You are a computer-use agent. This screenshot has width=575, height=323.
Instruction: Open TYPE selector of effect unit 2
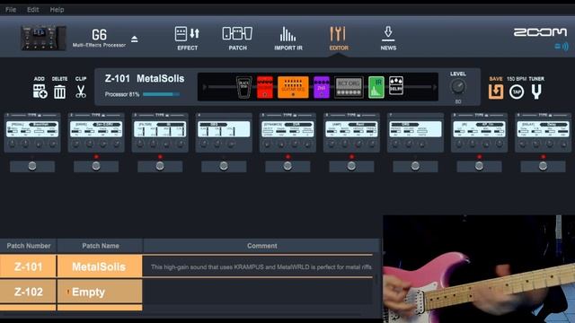[x=98, y=115]
